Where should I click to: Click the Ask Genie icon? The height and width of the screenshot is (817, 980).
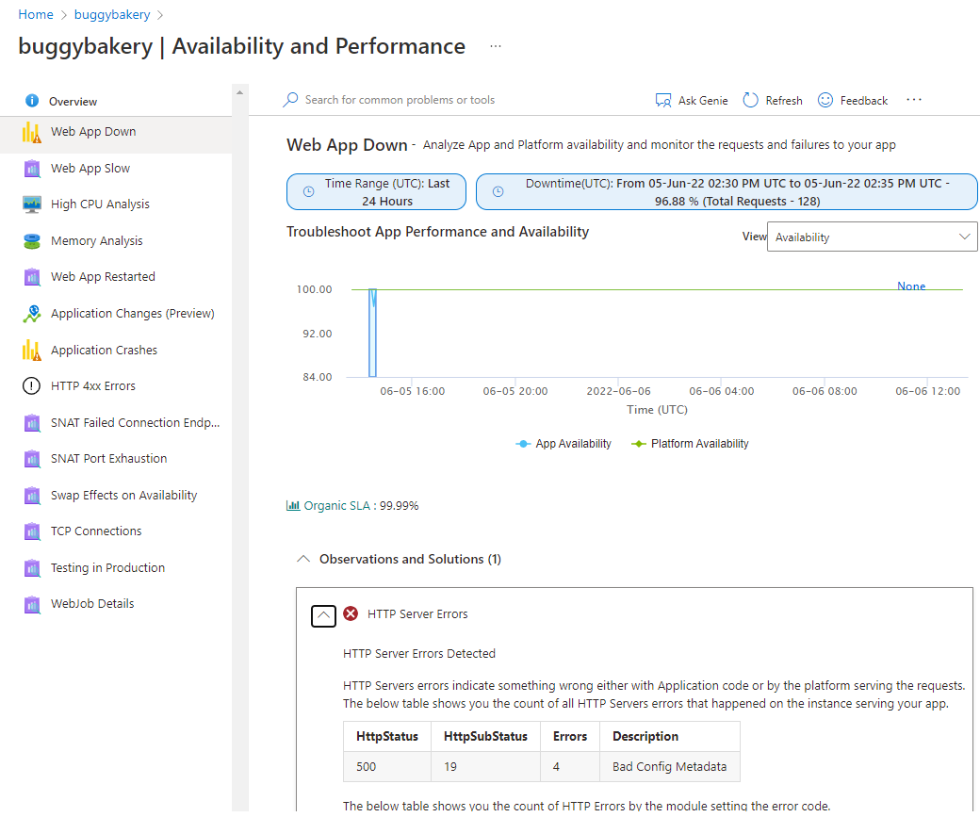[662, 100]
